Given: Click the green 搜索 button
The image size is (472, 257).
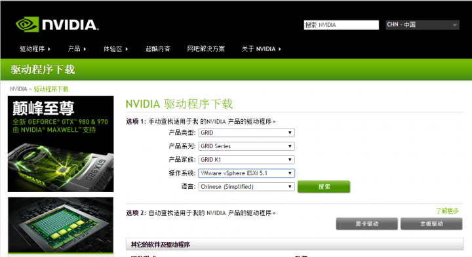Looking at the screenshot, I should click(x=324, y=187).
